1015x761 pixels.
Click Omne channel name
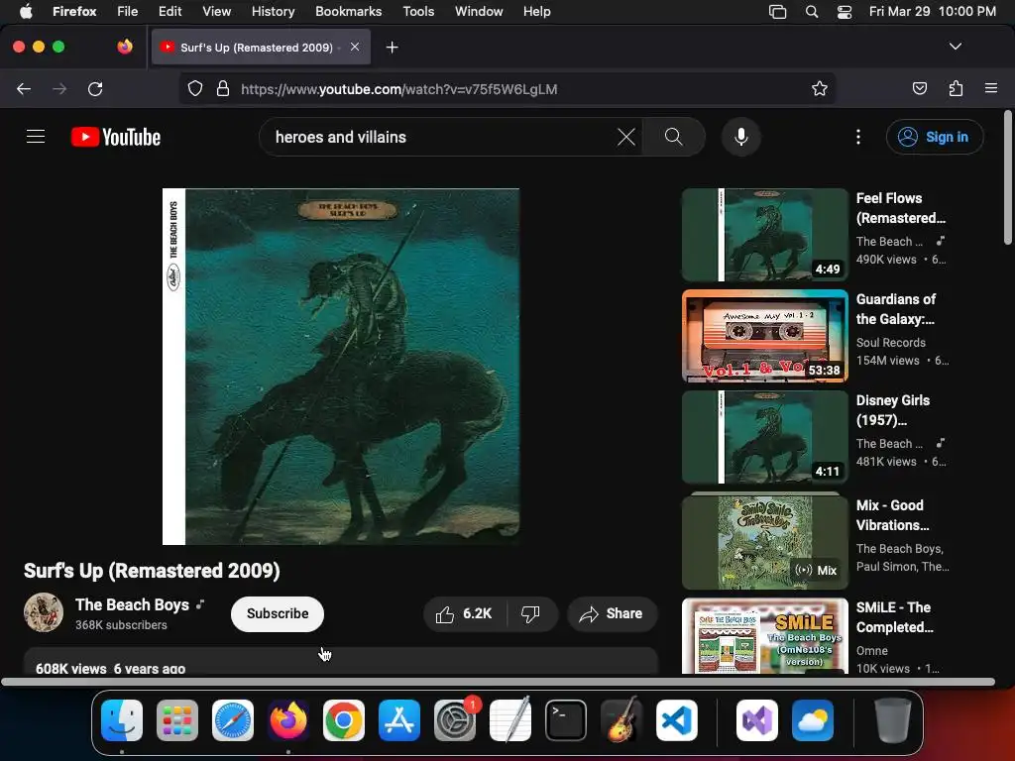click(x=872, y=650)
